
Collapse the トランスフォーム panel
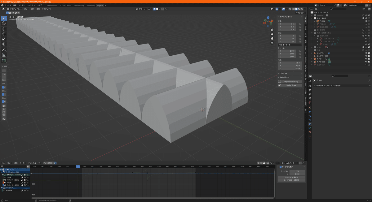[285, 17]
